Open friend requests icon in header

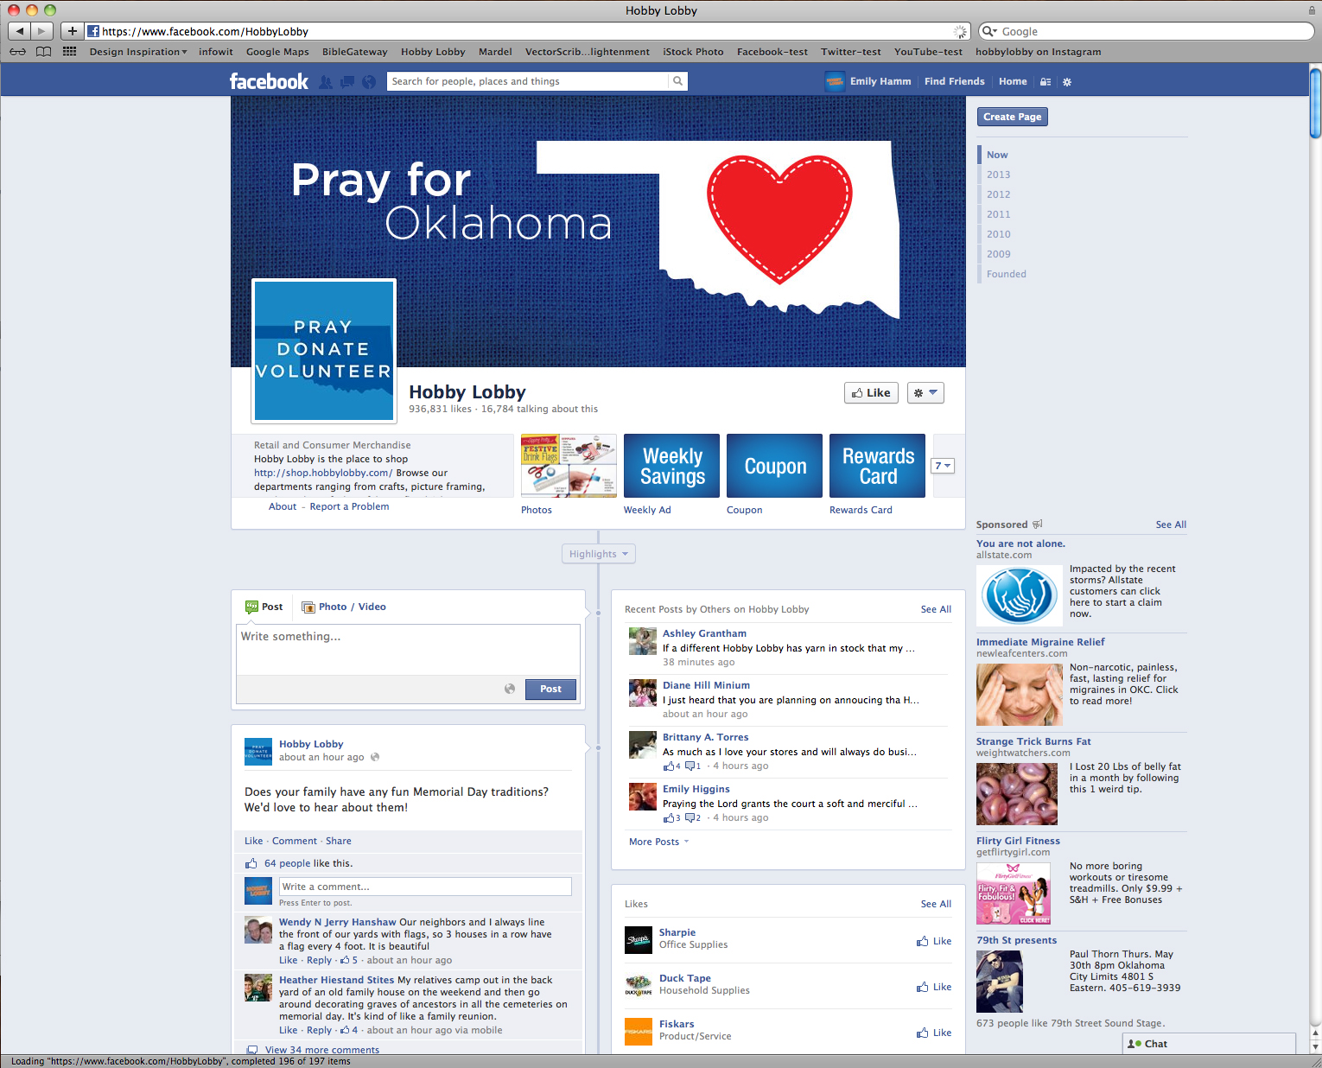pyautogui.click(x=326, y=82)
